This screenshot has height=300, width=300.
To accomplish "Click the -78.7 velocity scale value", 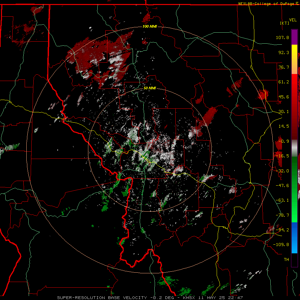I will point(282,215).
